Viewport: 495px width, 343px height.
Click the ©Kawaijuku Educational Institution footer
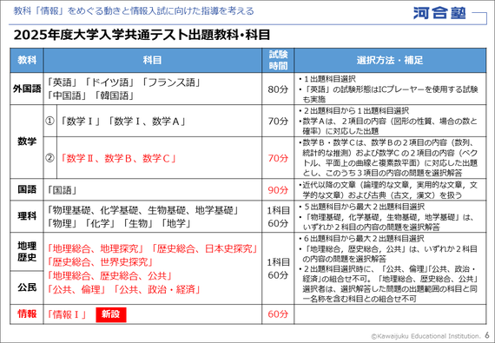click(x=426, y=336)
